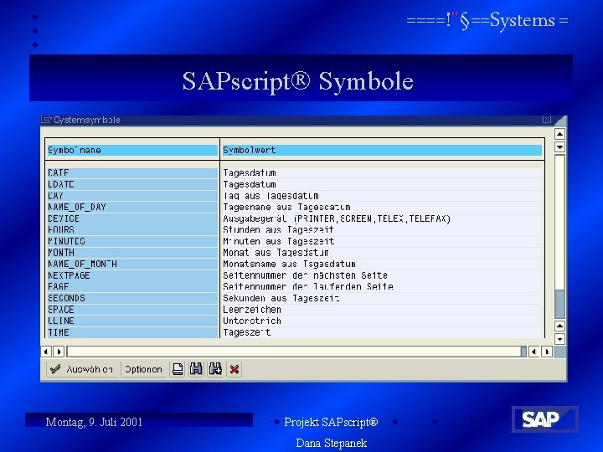This screenshot has height=452, width=603.
Task: Select the NEXTPAGE symbol
Action: [132, 275]
